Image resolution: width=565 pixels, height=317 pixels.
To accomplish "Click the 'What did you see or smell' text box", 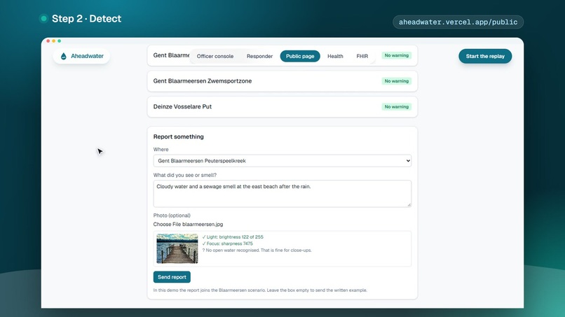I will point(282,194).
